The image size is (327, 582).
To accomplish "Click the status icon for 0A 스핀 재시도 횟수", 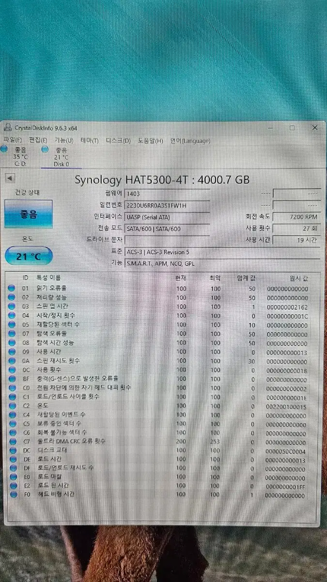I will tap(12, 361).
